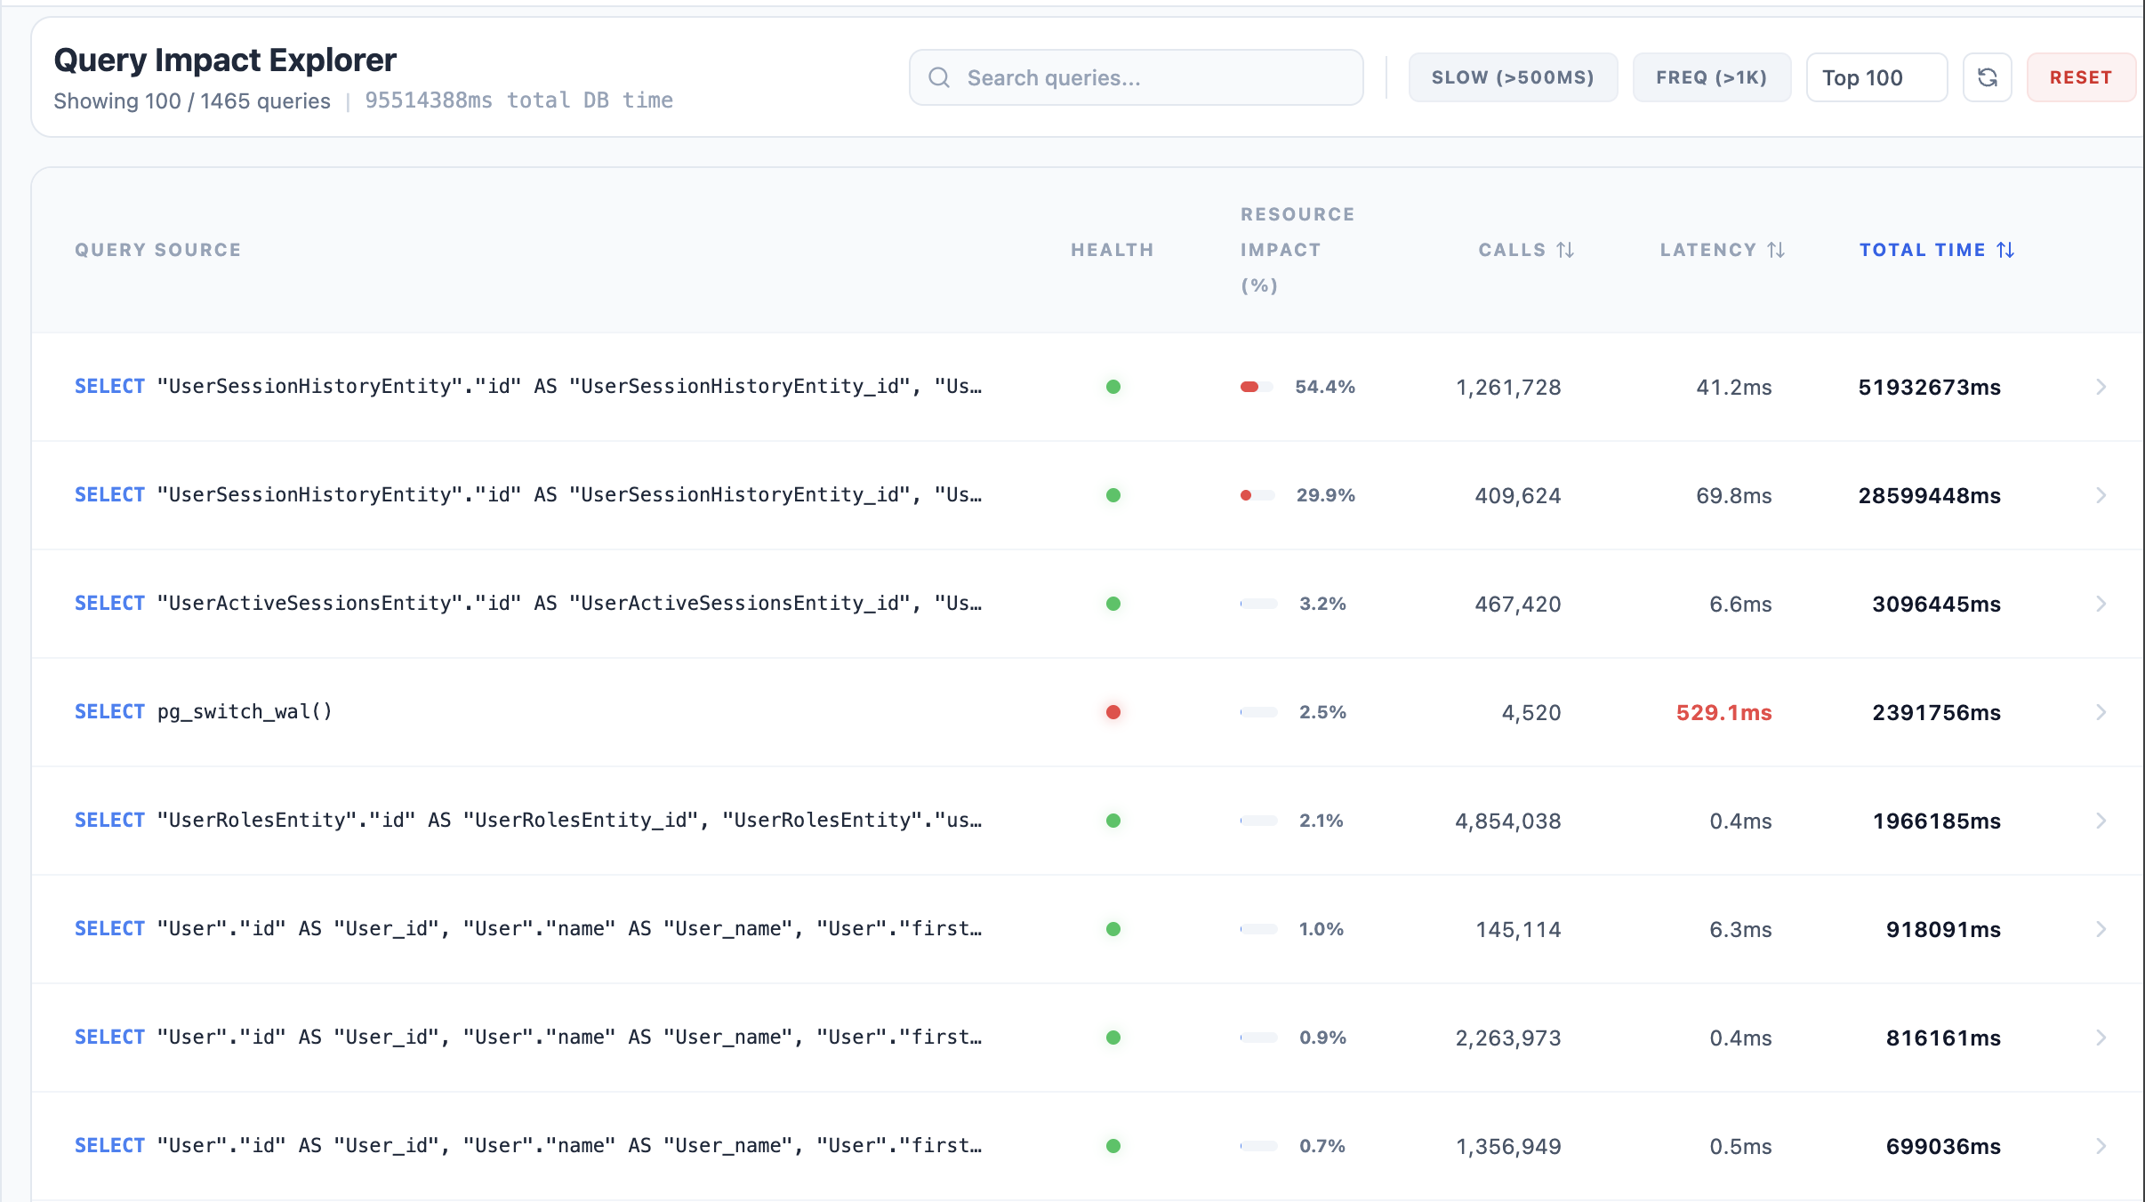Screen dimensions: 2145x1202
Task: Click green health dot of UserRolesEntity query
Action: coord(1113,821)
